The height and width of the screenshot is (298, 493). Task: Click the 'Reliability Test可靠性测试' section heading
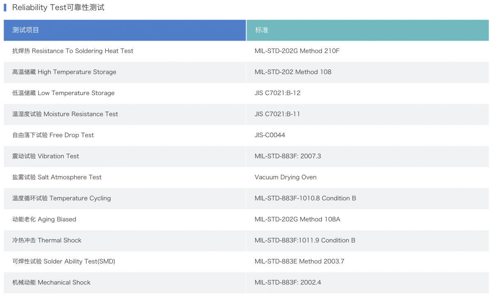pos(58,7)
